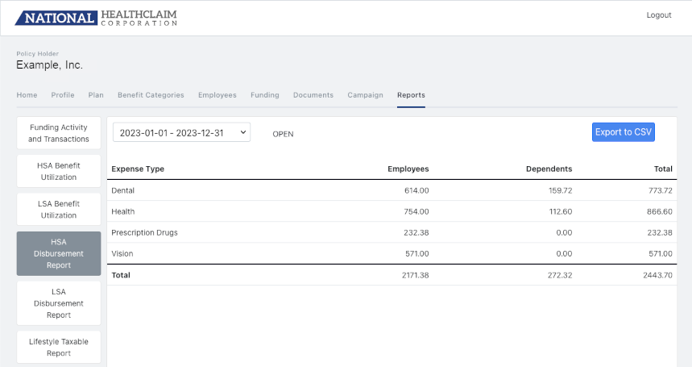
Task: Open the LSA Disbursement Report
Action: (59, 303)
